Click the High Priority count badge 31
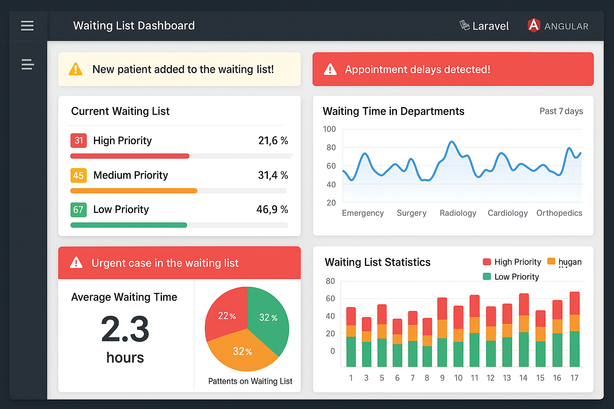The image size is (614, 409). tap(78, 141)
